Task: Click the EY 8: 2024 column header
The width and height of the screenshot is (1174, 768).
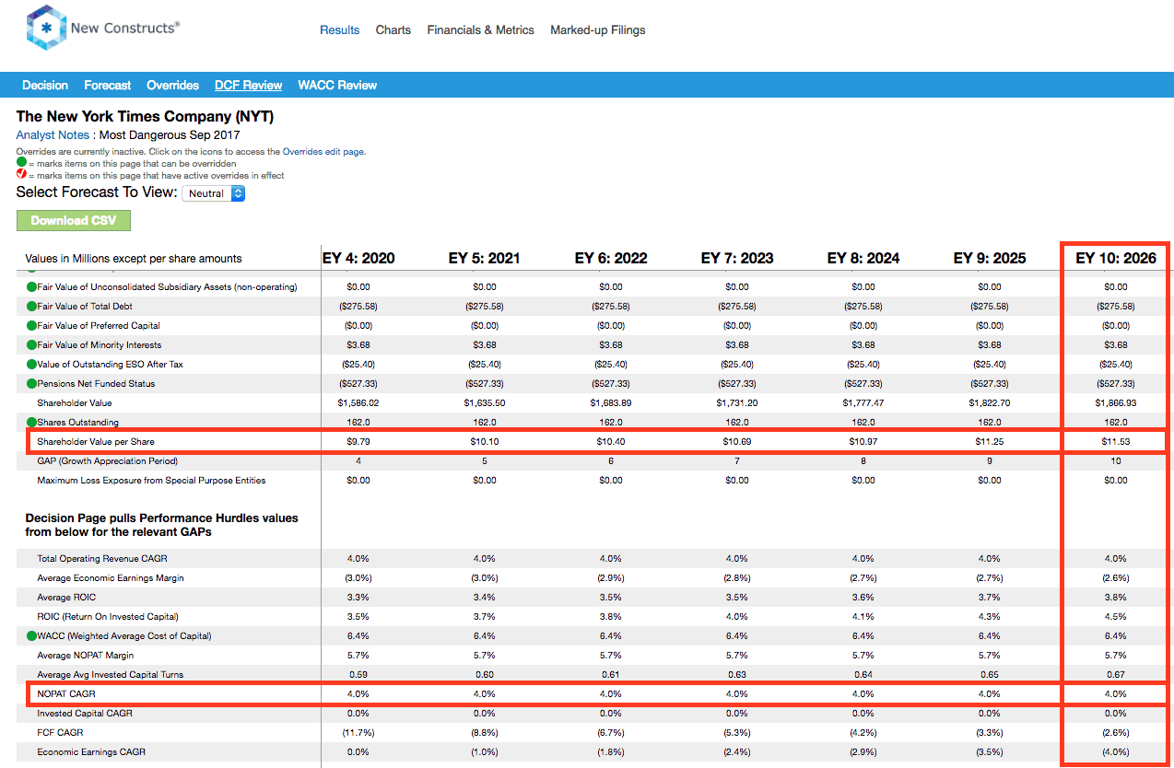Action: click(x=863, y=258)
